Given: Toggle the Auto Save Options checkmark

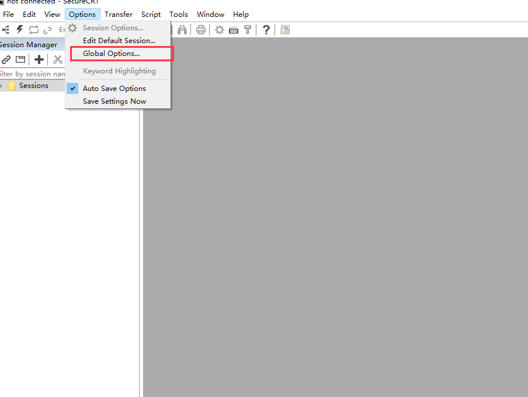Looking at the screenshot, I should point(72,89).
